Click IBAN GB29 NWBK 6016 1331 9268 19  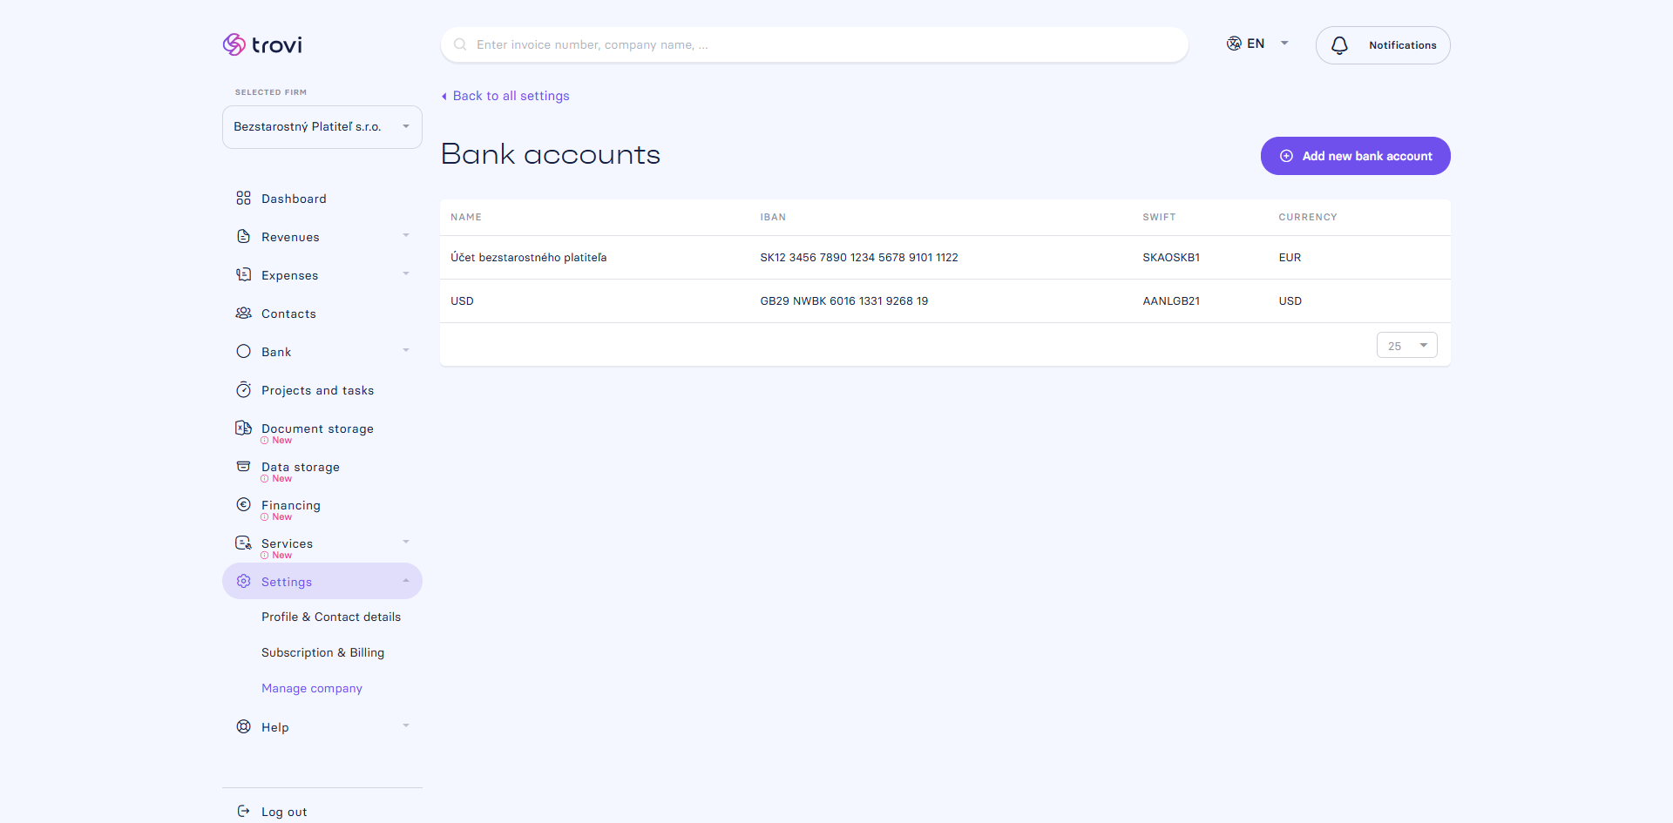point(843,301)
